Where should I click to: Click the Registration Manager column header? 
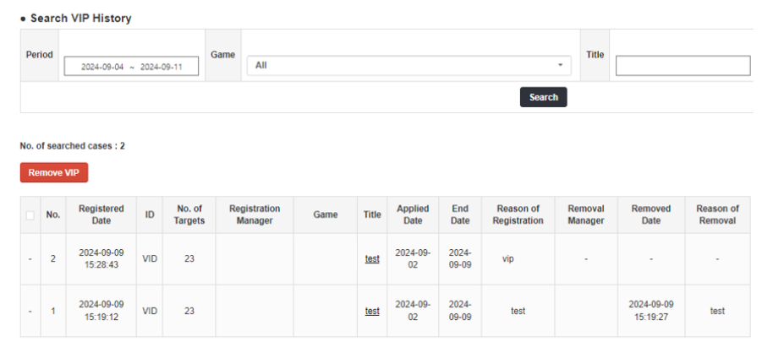pos(255,214)
